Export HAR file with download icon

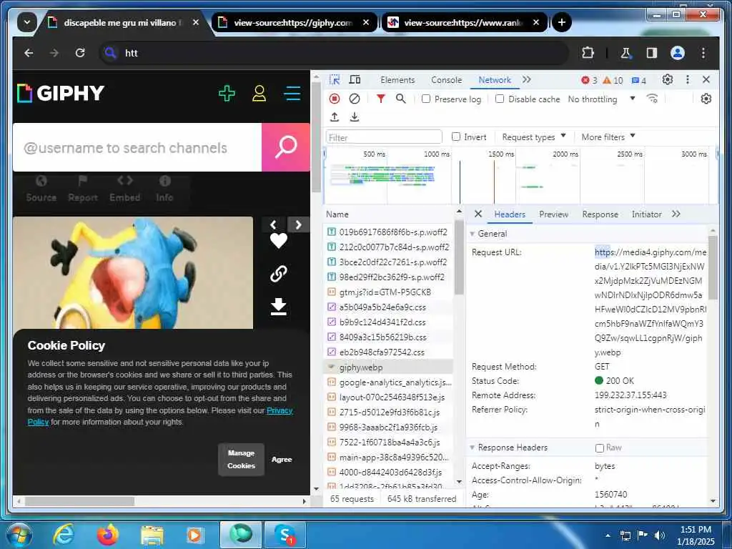point(355,117)
